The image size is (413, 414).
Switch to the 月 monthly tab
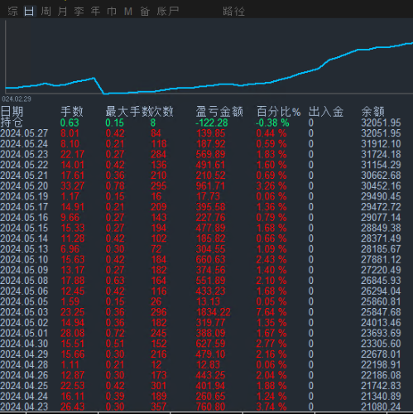click(x=62, y=12)
